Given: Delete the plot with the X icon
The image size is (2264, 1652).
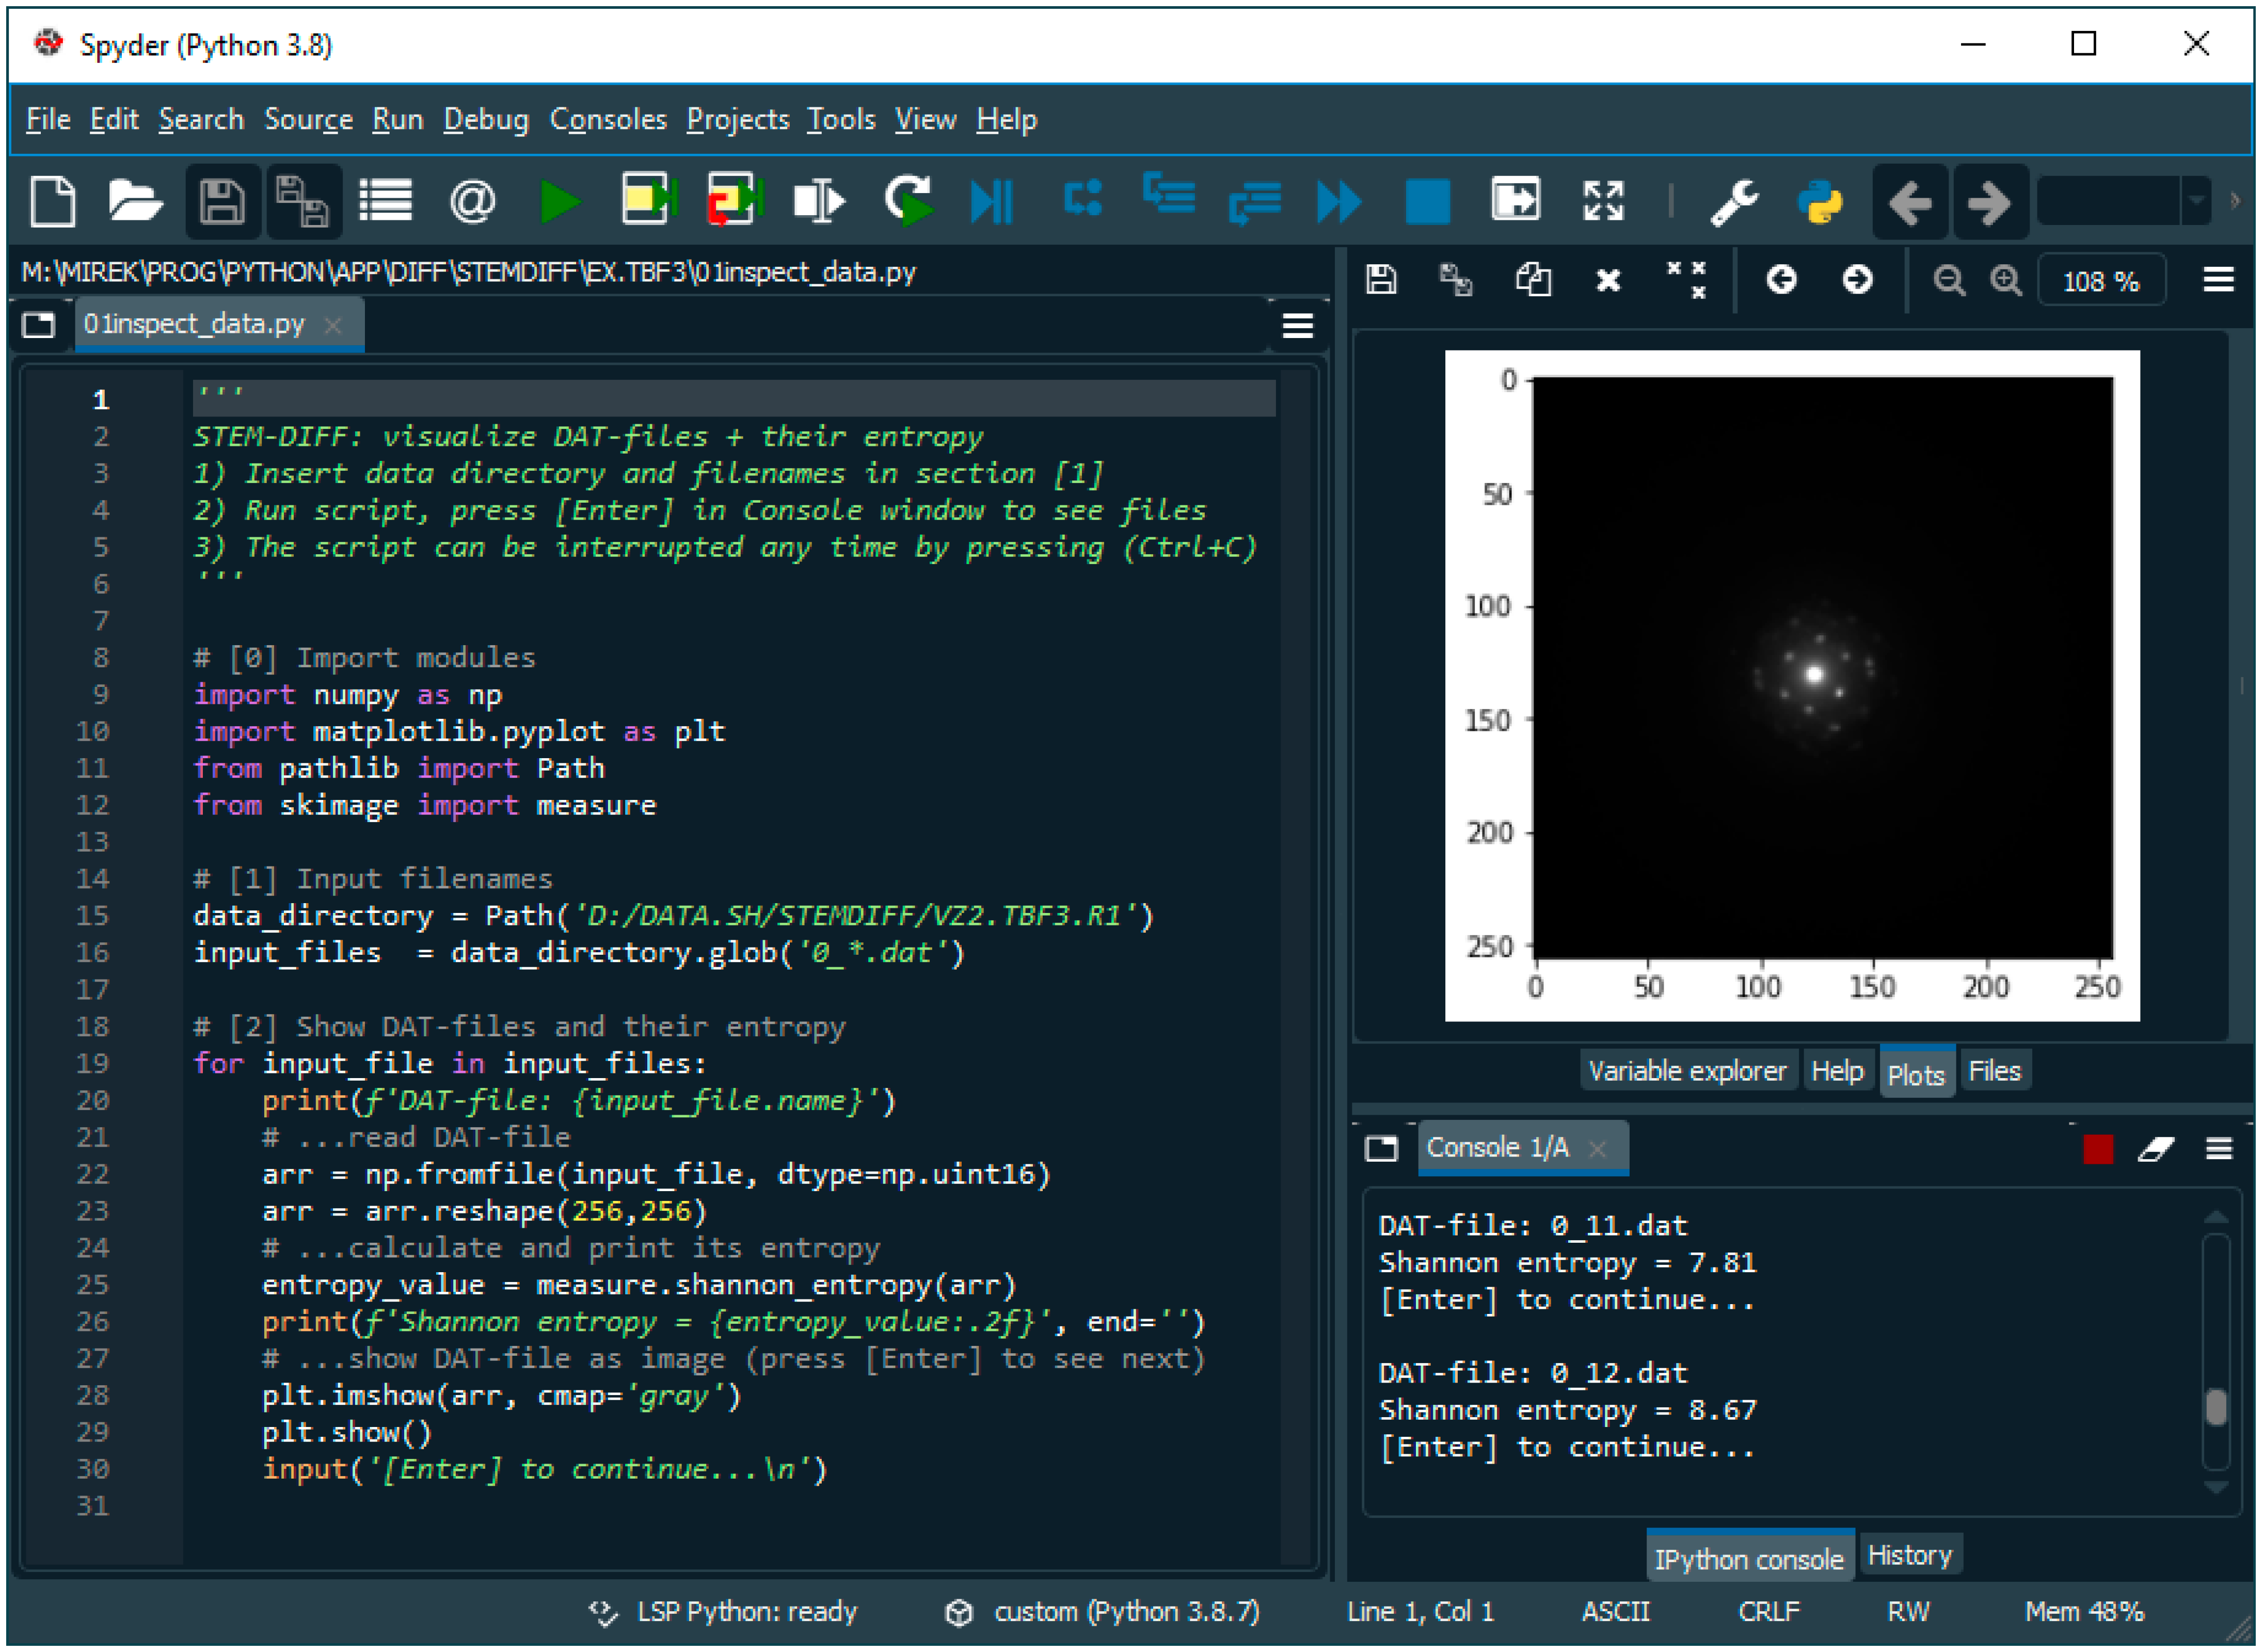Looking at the screenshot, I should tap(1608, 281).
